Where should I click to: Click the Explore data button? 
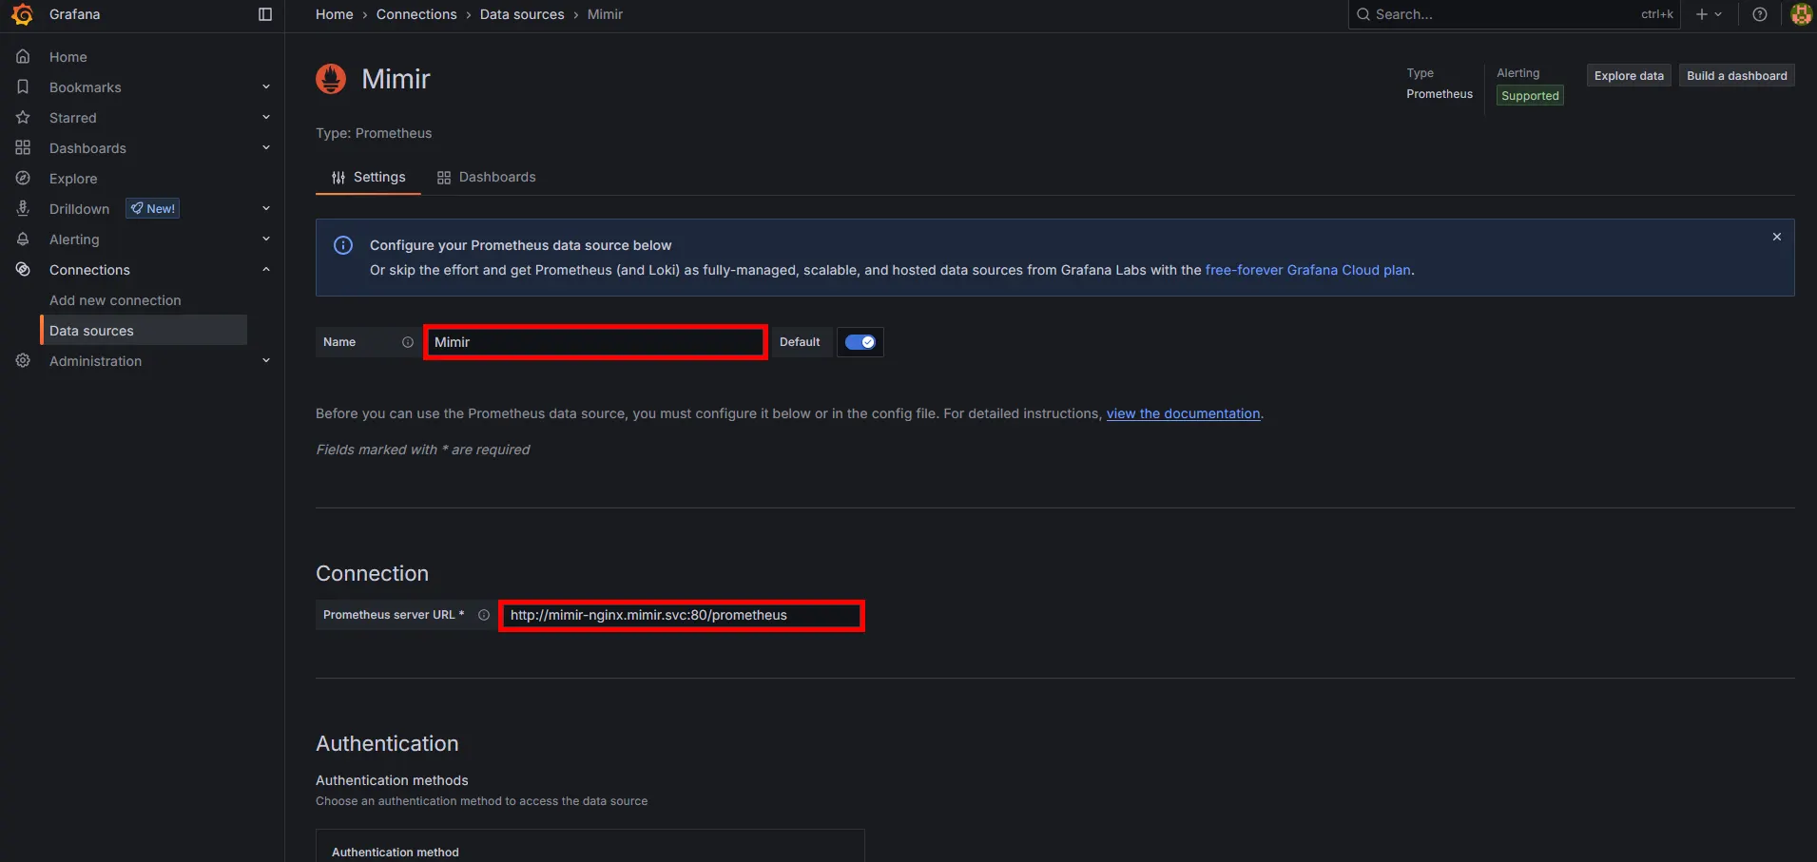click(x=1629, y=76)
